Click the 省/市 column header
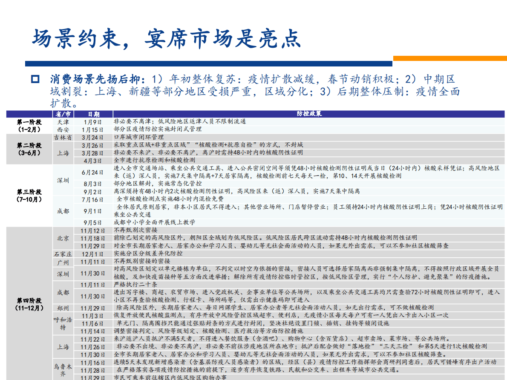Screen dimensions: 507x380 [x=63, y=114]
